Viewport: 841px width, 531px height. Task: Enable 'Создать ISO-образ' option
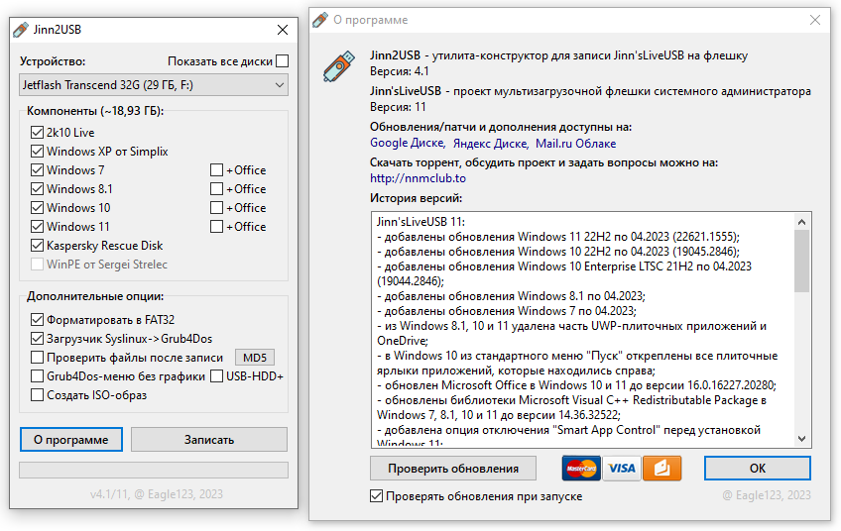pyautogui.click(x=37, y=395)
